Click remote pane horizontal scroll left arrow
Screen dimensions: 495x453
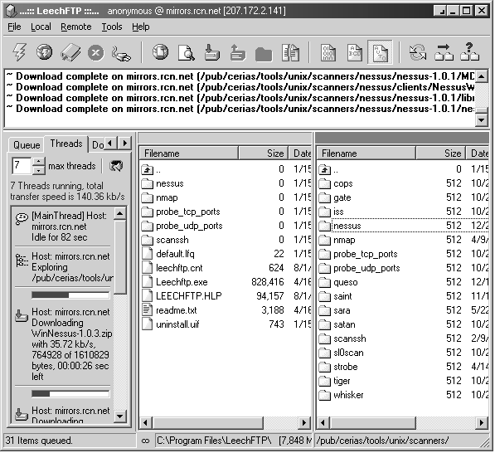coord(323,422)
